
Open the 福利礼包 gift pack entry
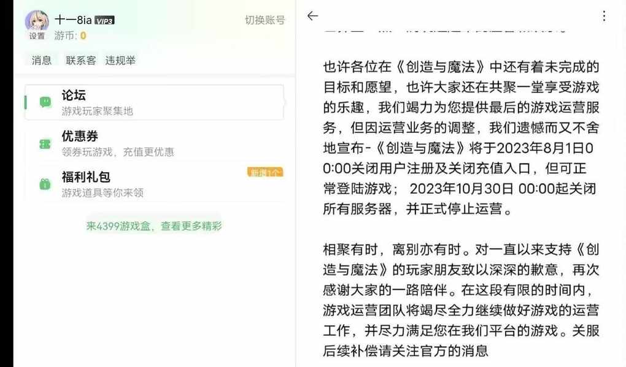click(x=154, y=184)
